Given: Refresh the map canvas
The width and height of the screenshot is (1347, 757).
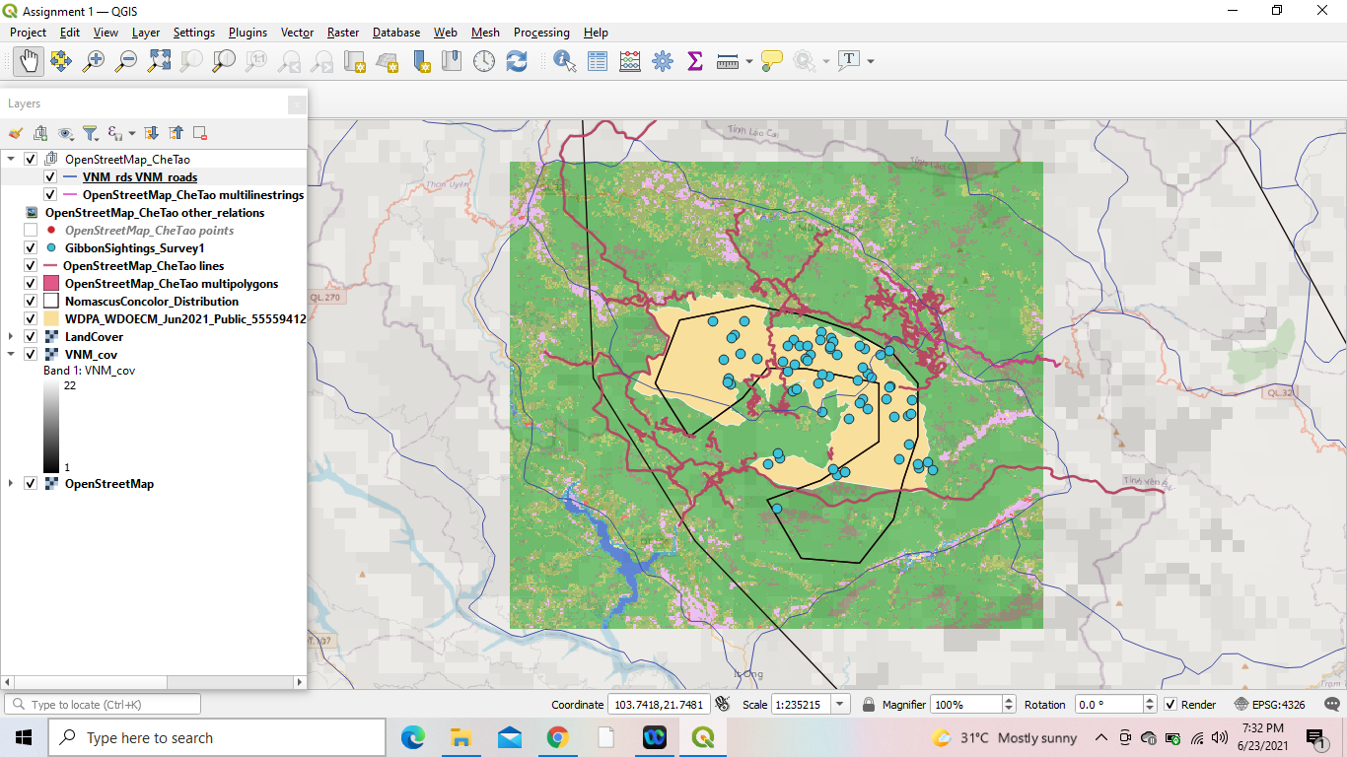Looking at the screenshot, I should 516,61.
